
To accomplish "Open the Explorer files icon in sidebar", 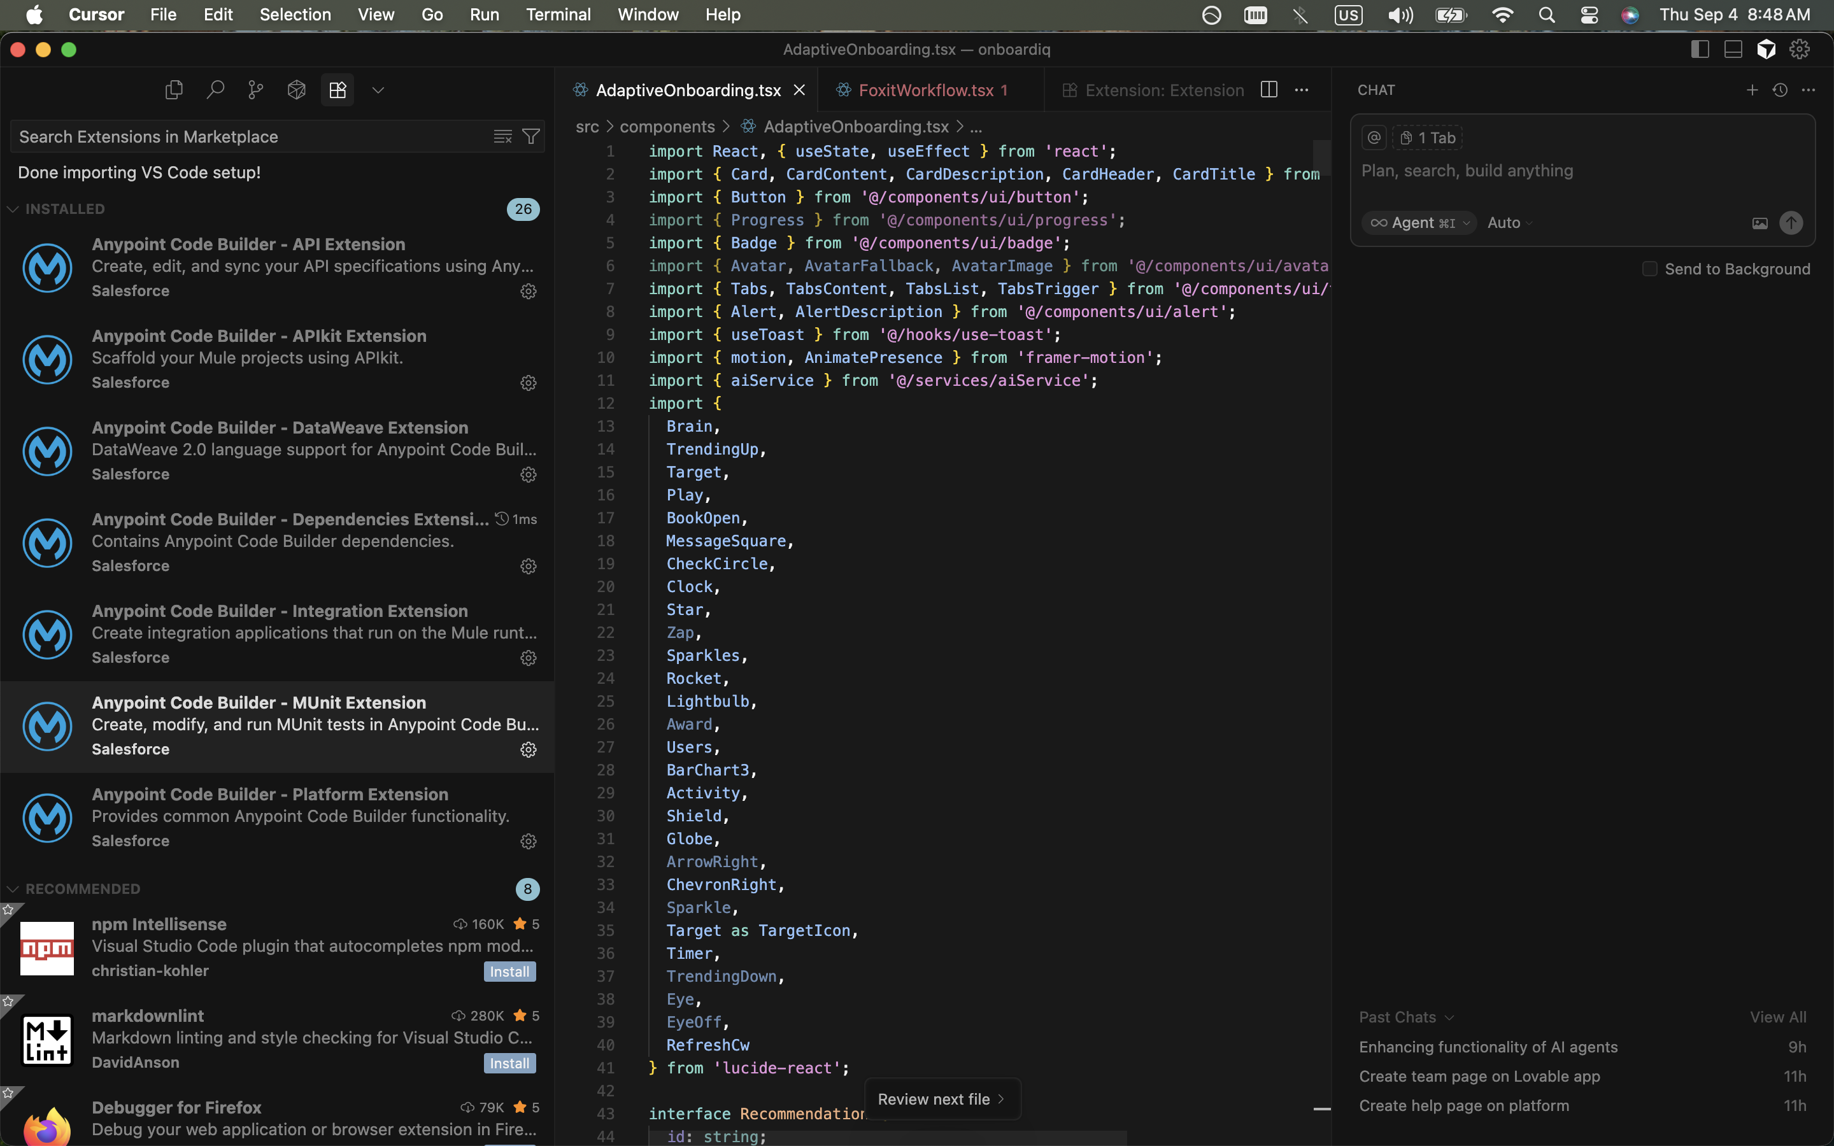I will pos(174,90).
